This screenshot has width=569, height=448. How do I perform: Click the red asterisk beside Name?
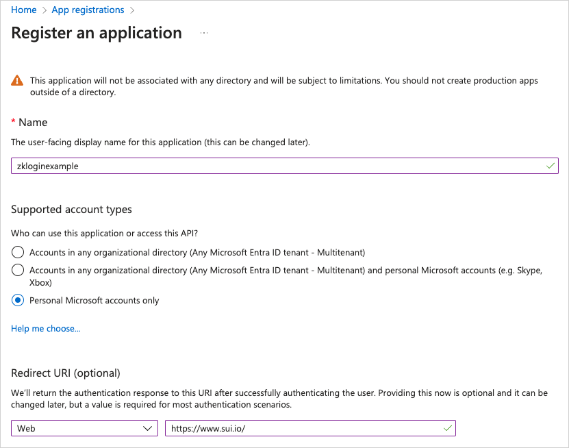[x=13, y=122]
